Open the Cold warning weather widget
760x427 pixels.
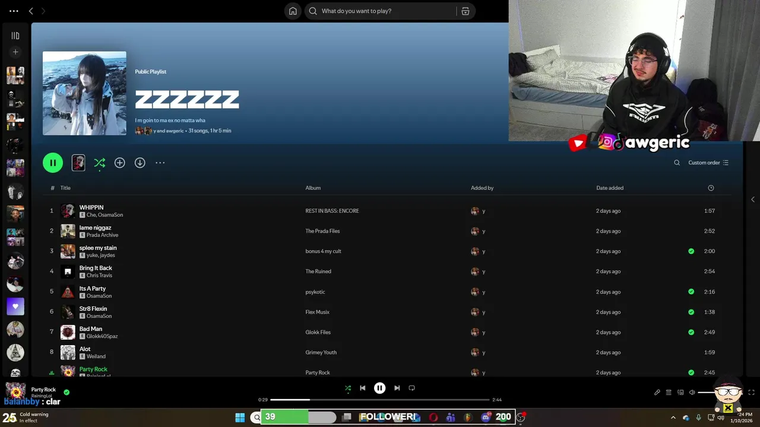coord(27,418)
